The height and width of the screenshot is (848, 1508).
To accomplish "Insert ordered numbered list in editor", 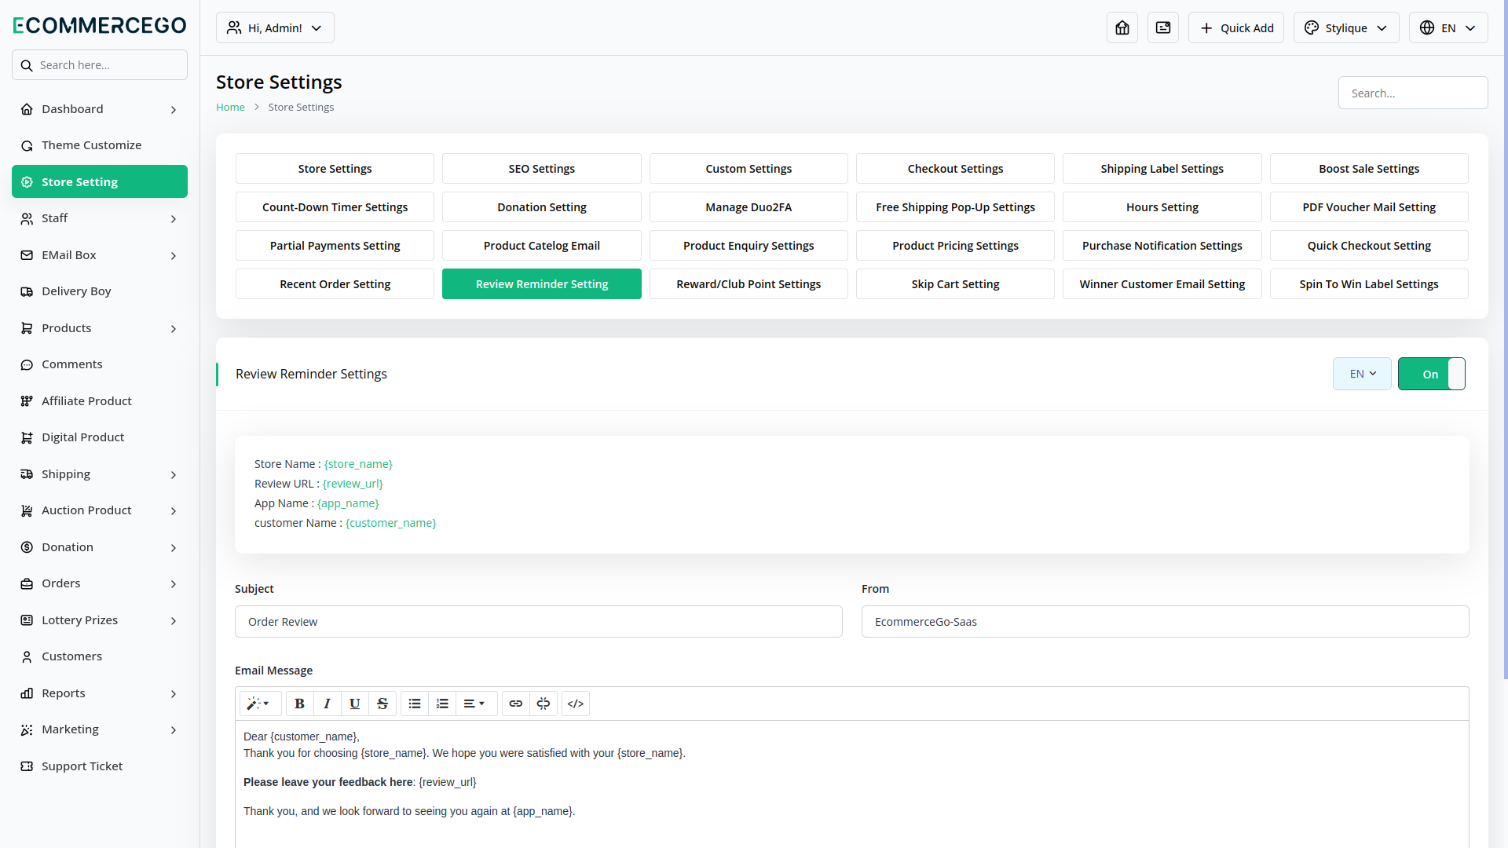I will pyautogui.click(x=442, y=704).
